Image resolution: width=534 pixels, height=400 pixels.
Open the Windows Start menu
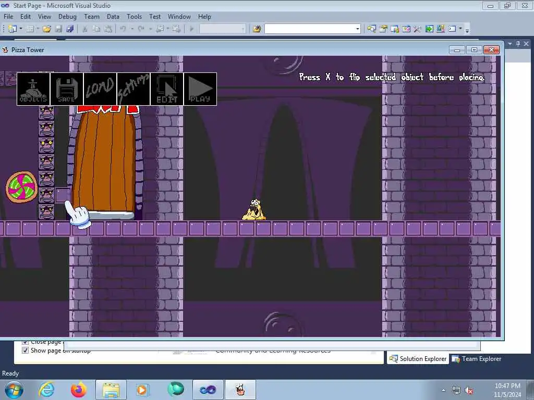[x=14, y=390]
